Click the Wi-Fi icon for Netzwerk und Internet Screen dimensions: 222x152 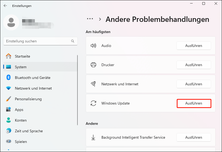tap(9, 88)
